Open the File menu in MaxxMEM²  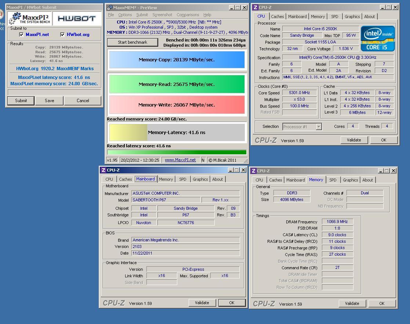tap(111, 15)
